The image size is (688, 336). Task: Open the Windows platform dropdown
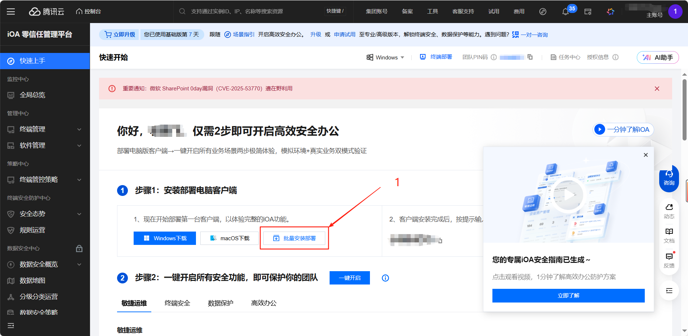(x=385, y=57)
